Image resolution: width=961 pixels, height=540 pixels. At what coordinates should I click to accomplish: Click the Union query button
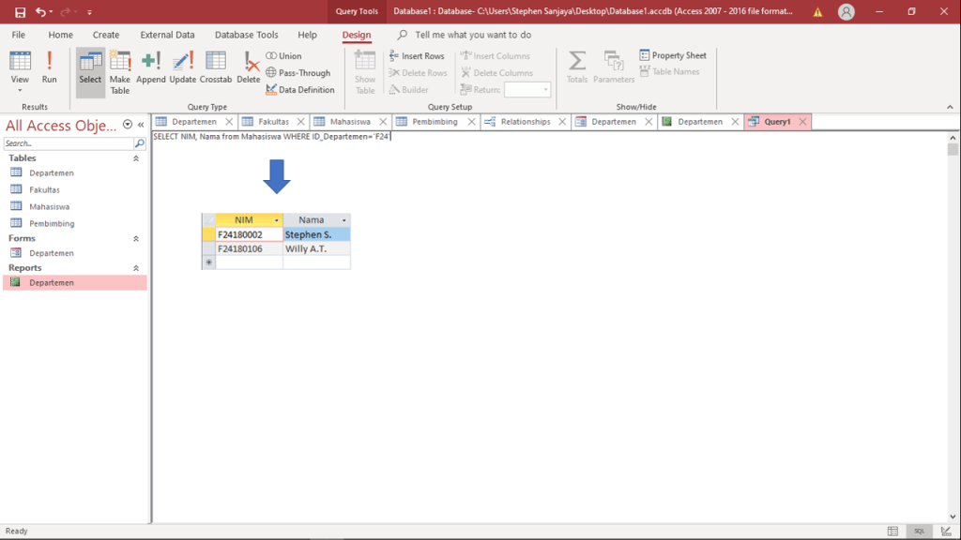[284, 56]
